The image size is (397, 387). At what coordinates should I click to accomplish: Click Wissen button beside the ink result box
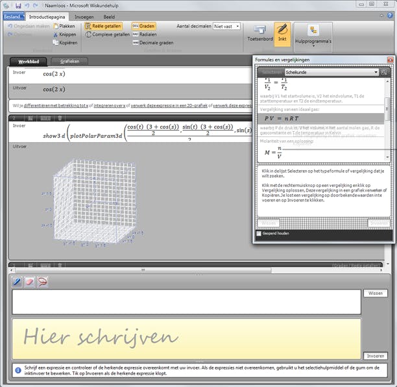pos(376,293)
